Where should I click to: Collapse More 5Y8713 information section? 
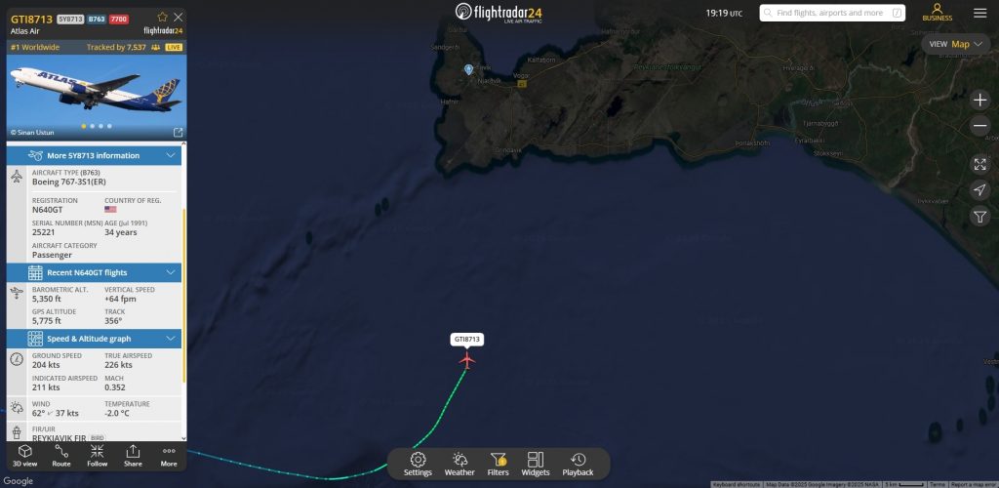pos(171,155)
